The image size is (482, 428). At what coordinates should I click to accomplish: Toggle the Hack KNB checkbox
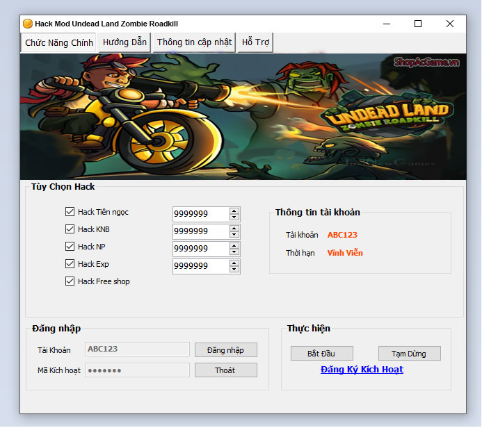[x=70, y=229]
